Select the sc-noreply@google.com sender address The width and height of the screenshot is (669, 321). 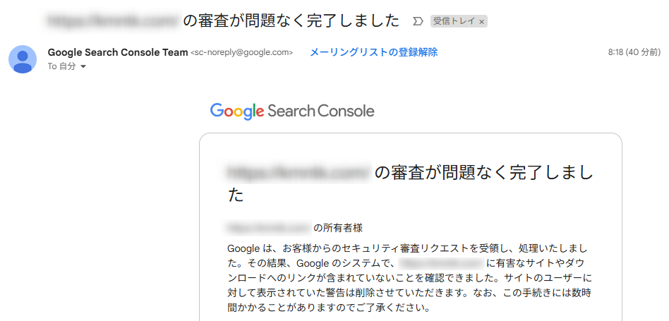tap(242, 53)
